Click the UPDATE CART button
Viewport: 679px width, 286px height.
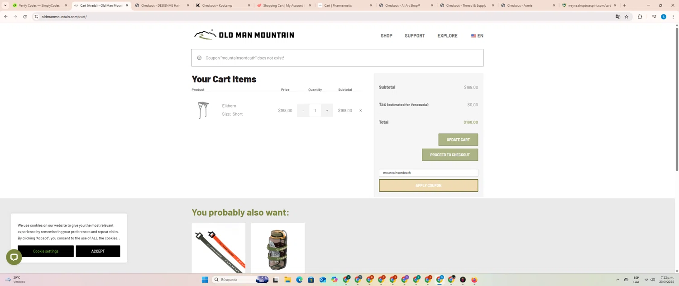click(x=458, y=140)
